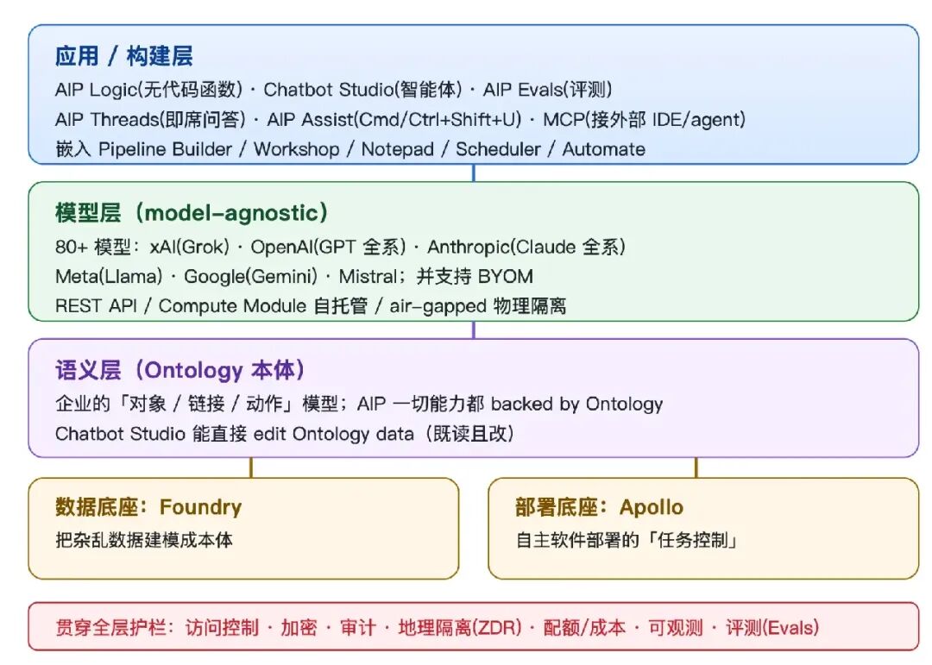Viewport: 932px width, 665px height.
Task: Select the "xAI(Grok)" entry
Action: 190,247
